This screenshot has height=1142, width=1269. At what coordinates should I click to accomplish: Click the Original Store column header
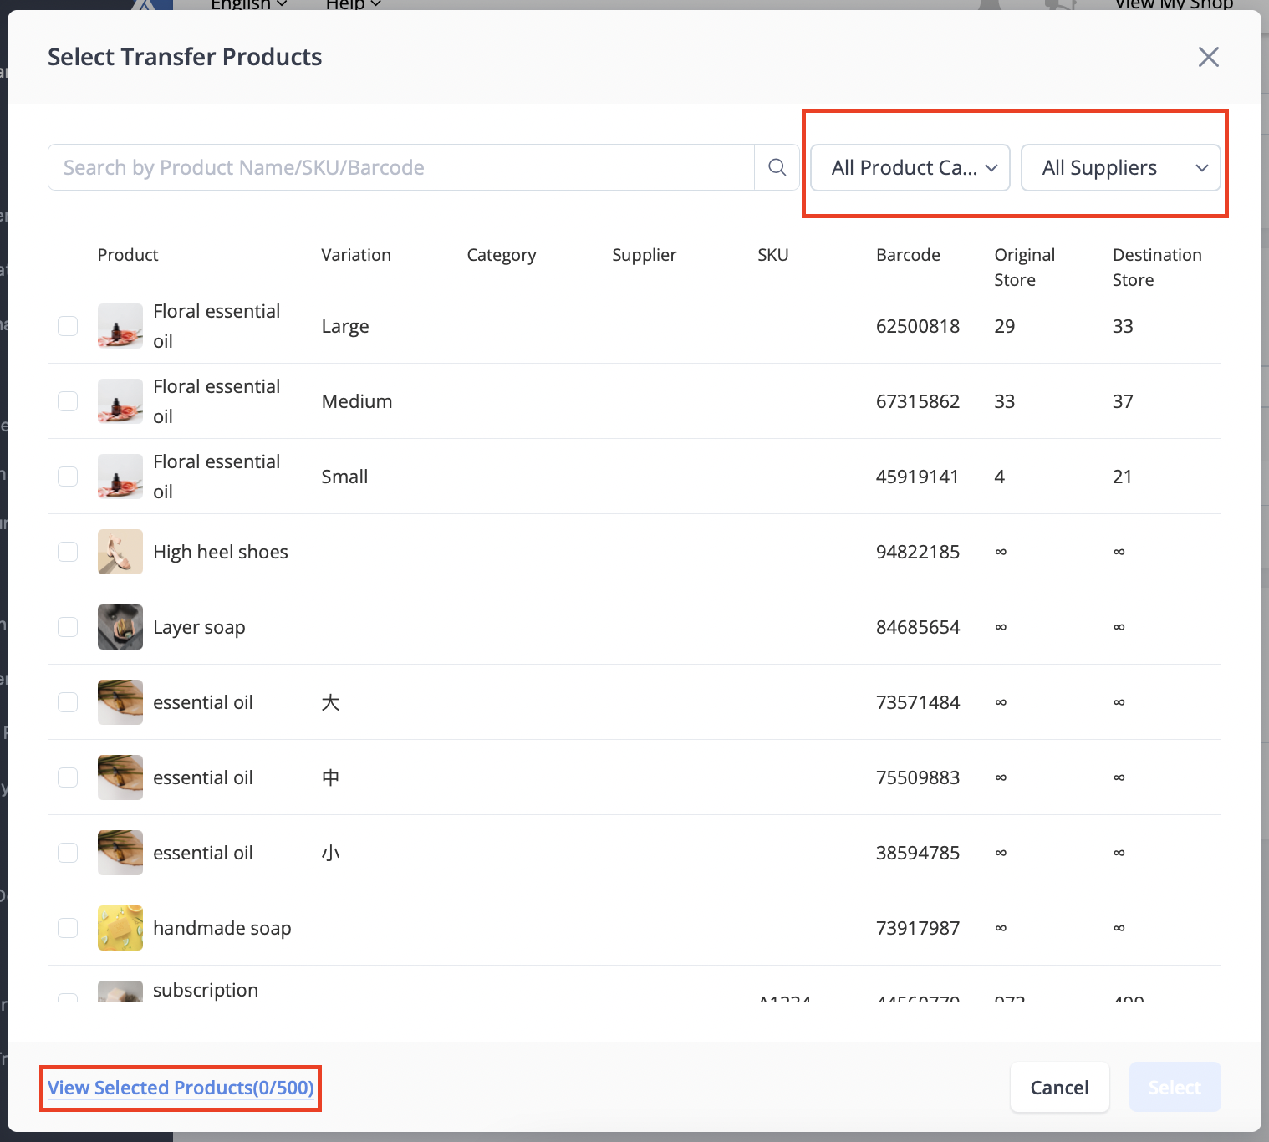tap(1024, 268)
